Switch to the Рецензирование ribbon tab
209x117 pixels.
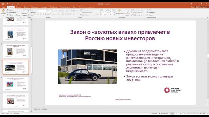point(65,7)
